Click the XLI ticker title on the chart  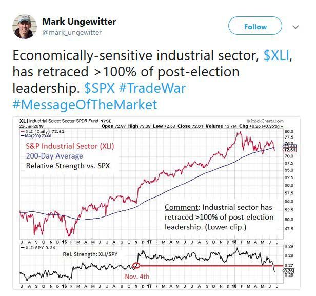click(x=25, y=120)
